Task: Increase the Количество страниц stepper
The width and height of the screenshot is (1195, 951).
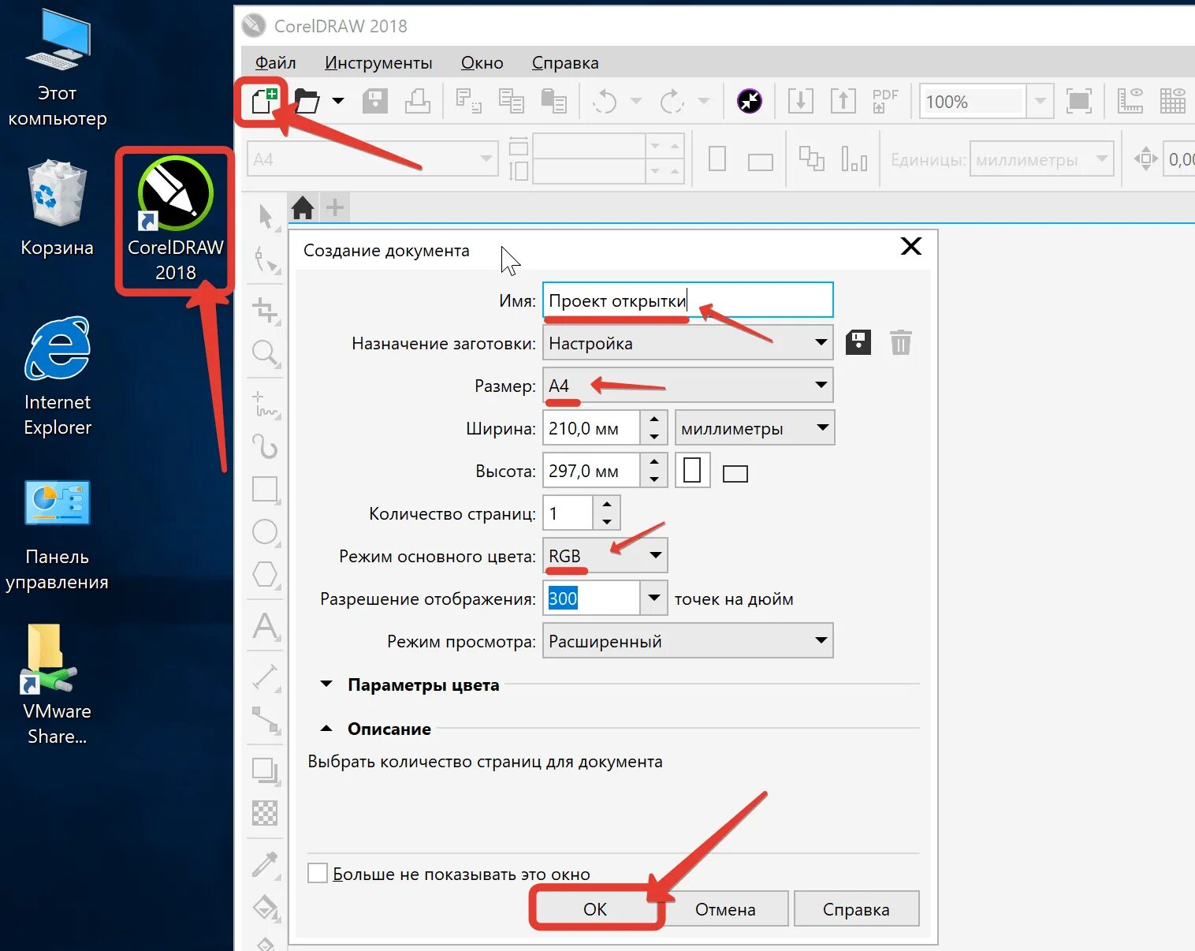Action: click(606, 505)
